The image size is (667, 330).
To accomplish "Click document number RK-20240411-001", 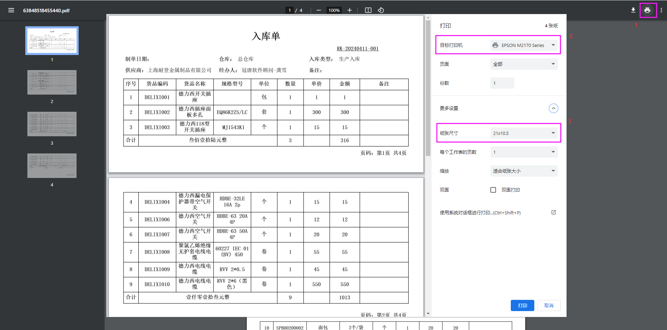I will point(358,49).
